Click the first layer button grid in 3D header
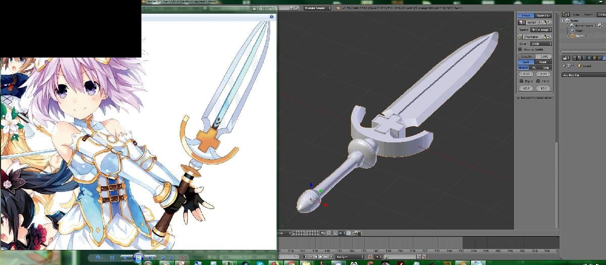This screenshot has height=265, width=606. click(x=299, y=233)
